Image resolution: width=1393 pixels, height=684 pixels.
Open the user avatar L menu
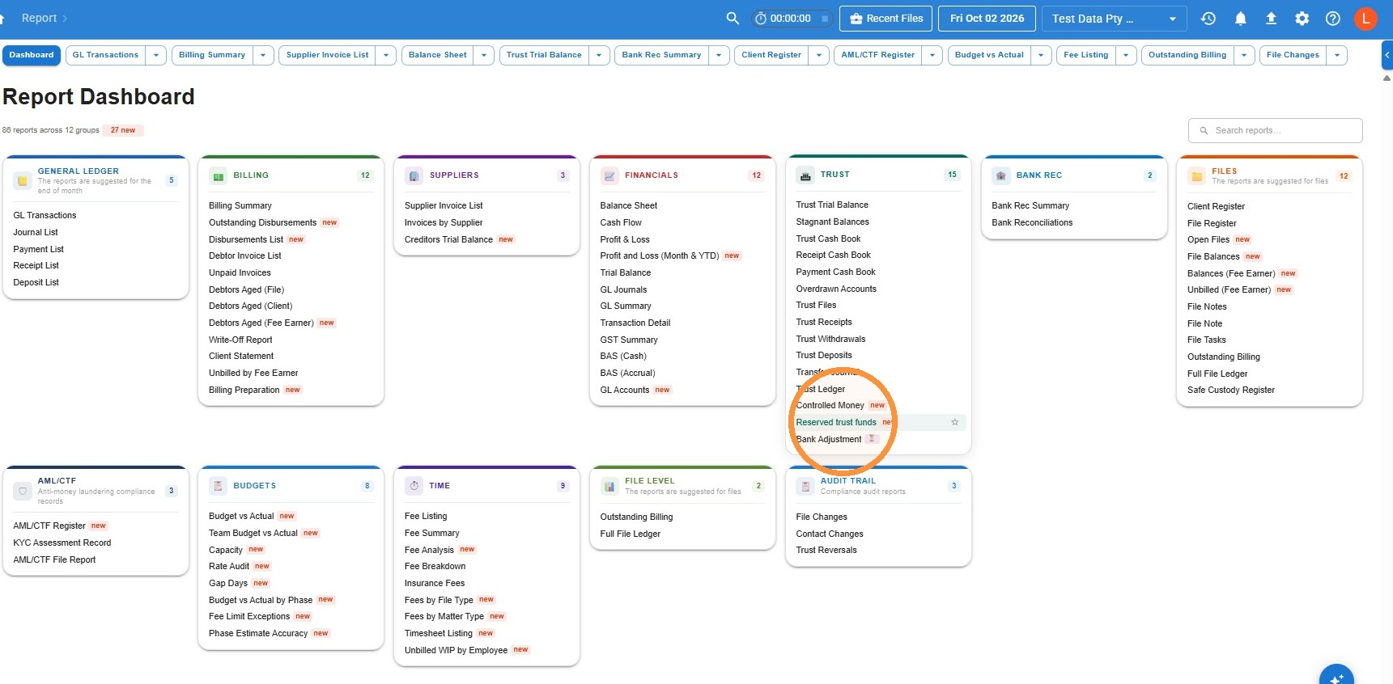click(x=1365, y=18)
